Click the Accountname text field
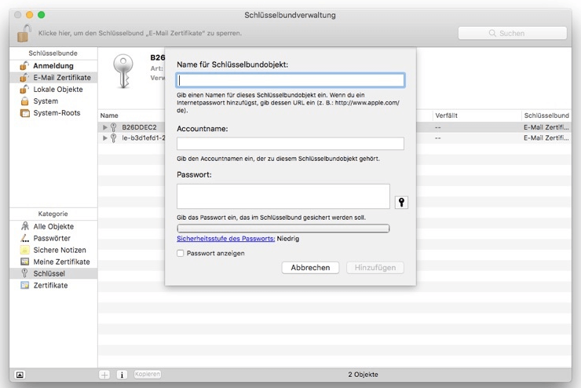 (x=290, y=144)
